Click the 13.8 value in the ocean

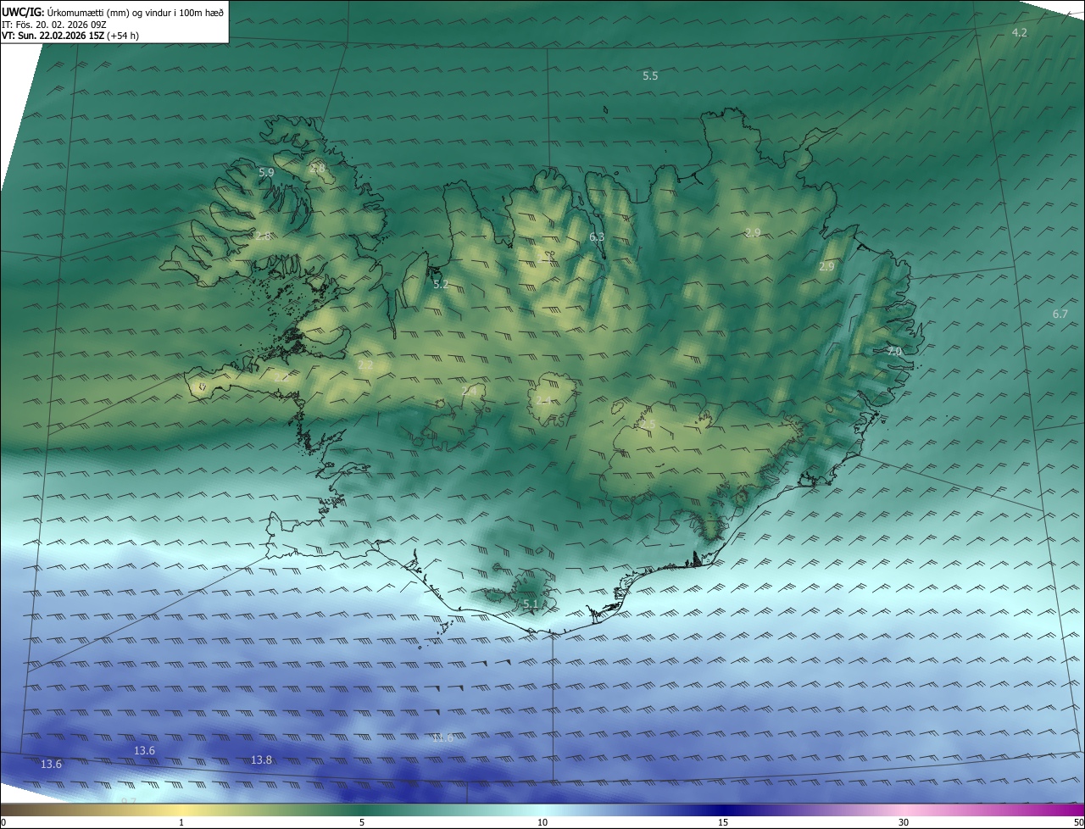[261, 760]
